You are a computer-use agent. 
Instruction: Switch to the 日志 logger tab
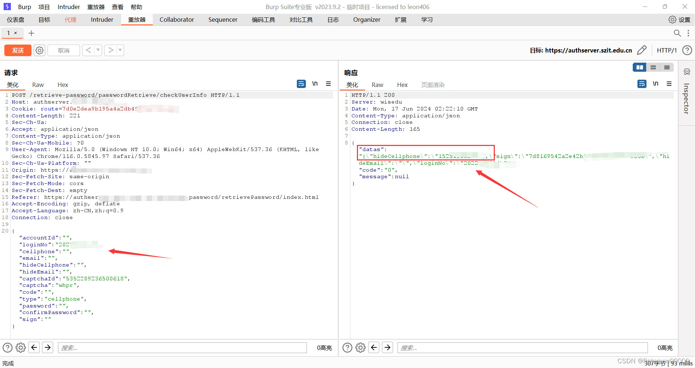(333, 20)
